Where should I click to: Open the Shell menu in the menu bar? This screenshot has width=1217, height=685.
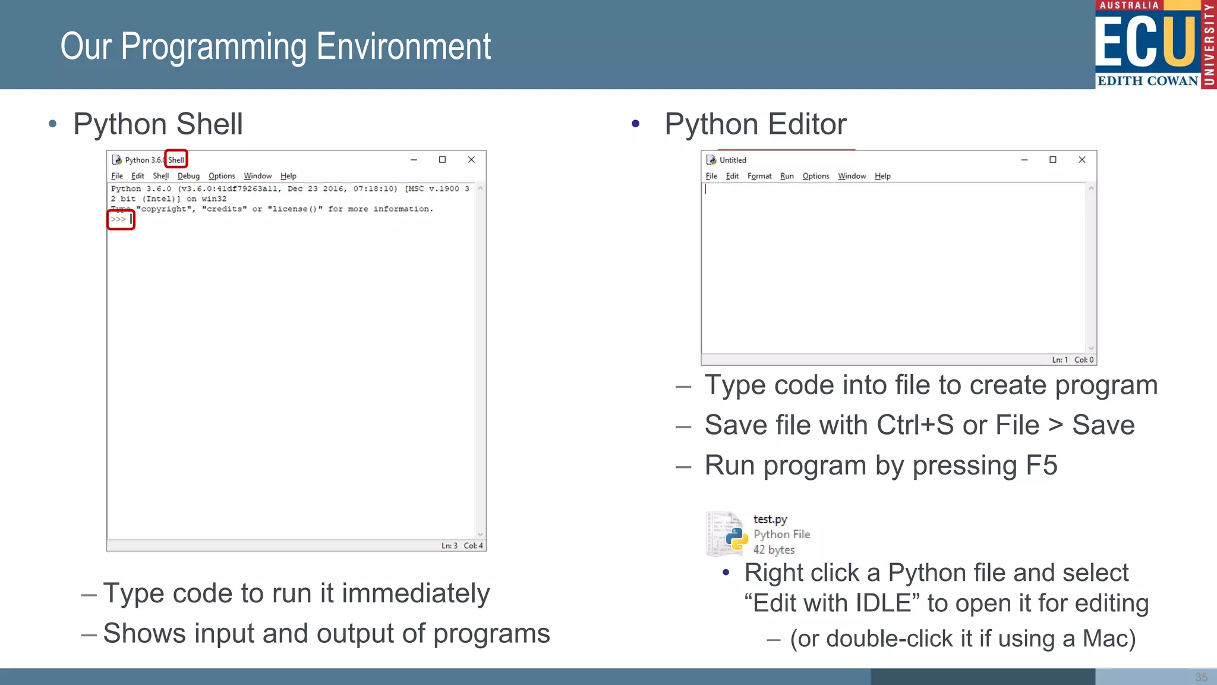click(160, 176)
